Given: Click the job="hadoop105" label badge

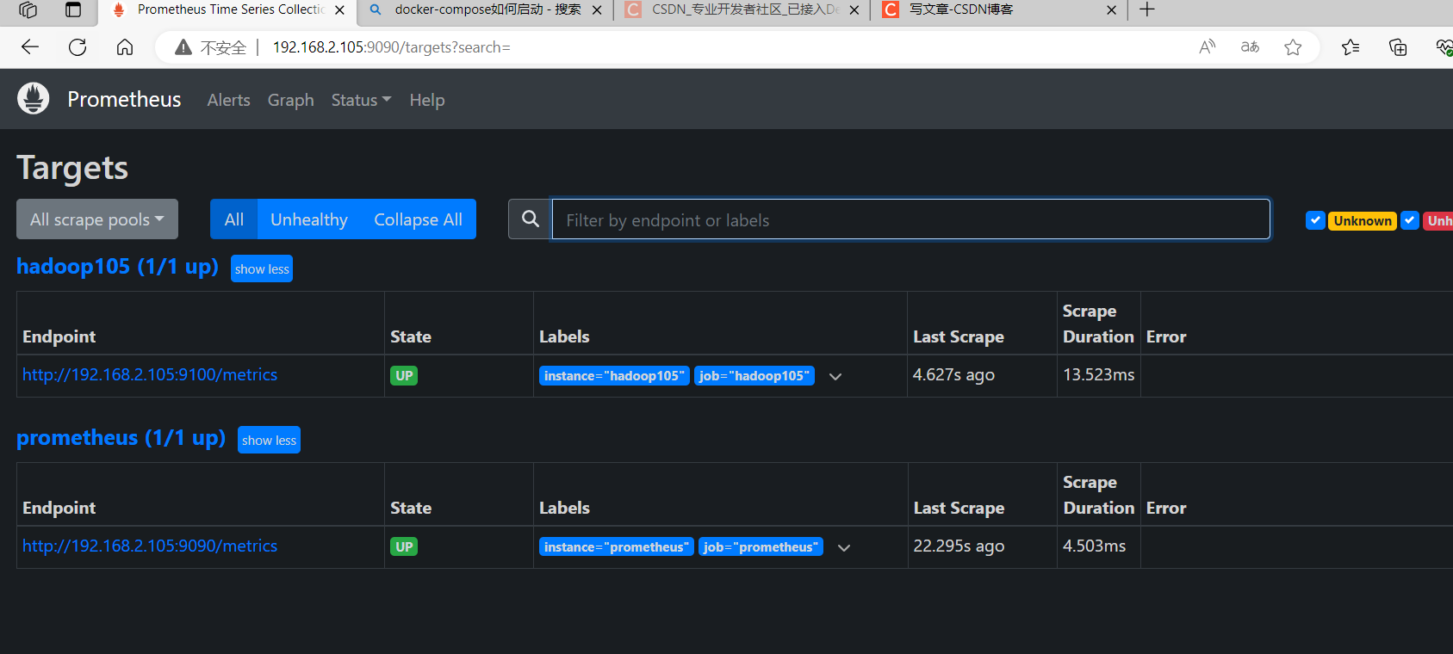Looking at the screenshot, I should coord(754,376).
